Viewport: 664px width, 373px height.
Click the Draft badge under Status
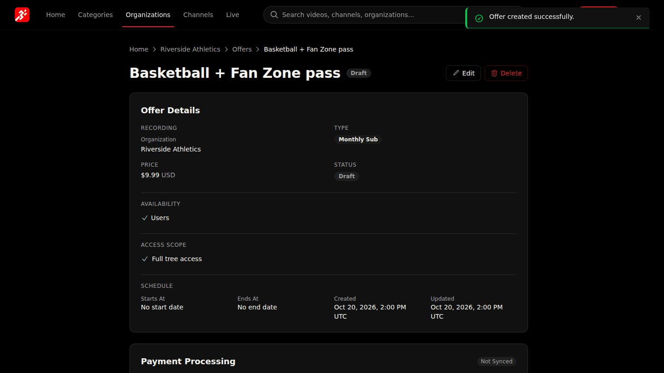pos(347,176)
